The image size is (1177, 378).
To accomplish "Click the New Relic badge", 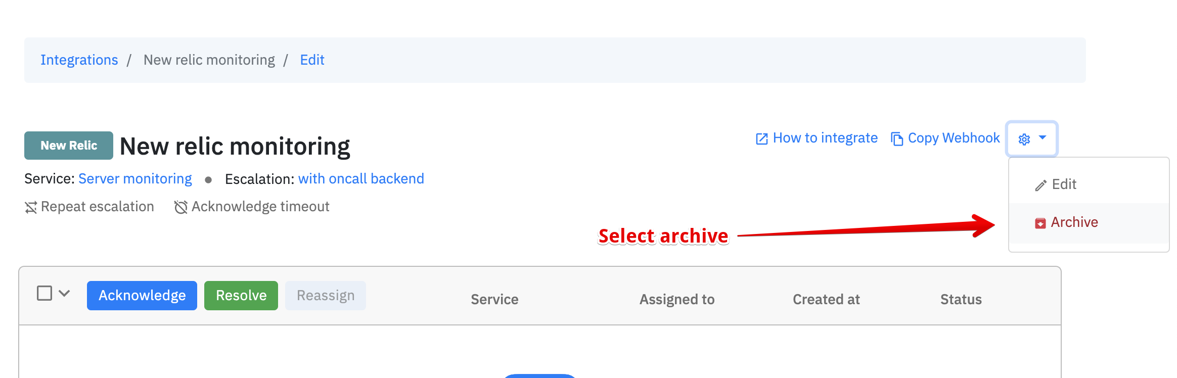I will (69, 146).
